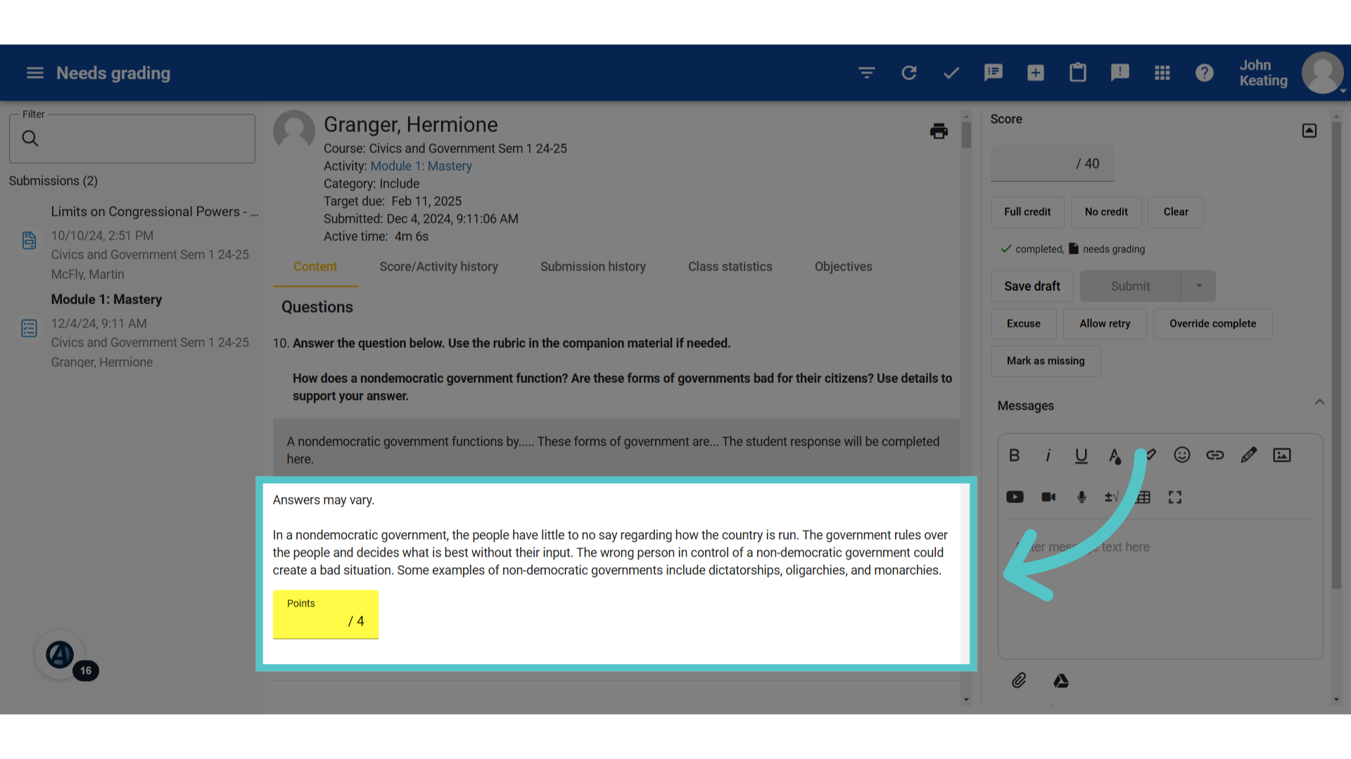Switch to the Content tab
Image resolution: width=1351 pixels, height=759 pixels.
tap(315, 267)
